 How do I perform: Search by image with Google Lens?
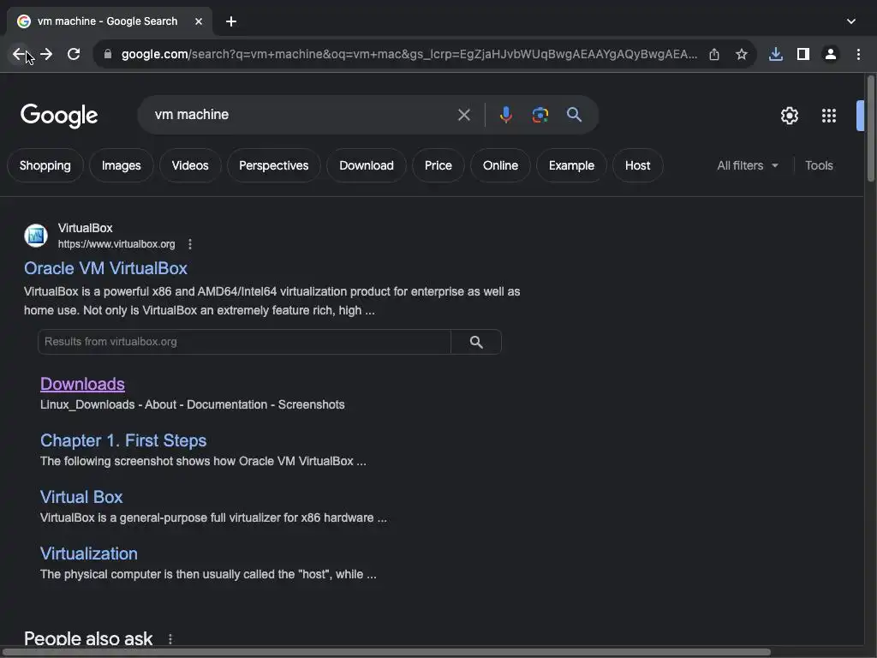[540, 115]
